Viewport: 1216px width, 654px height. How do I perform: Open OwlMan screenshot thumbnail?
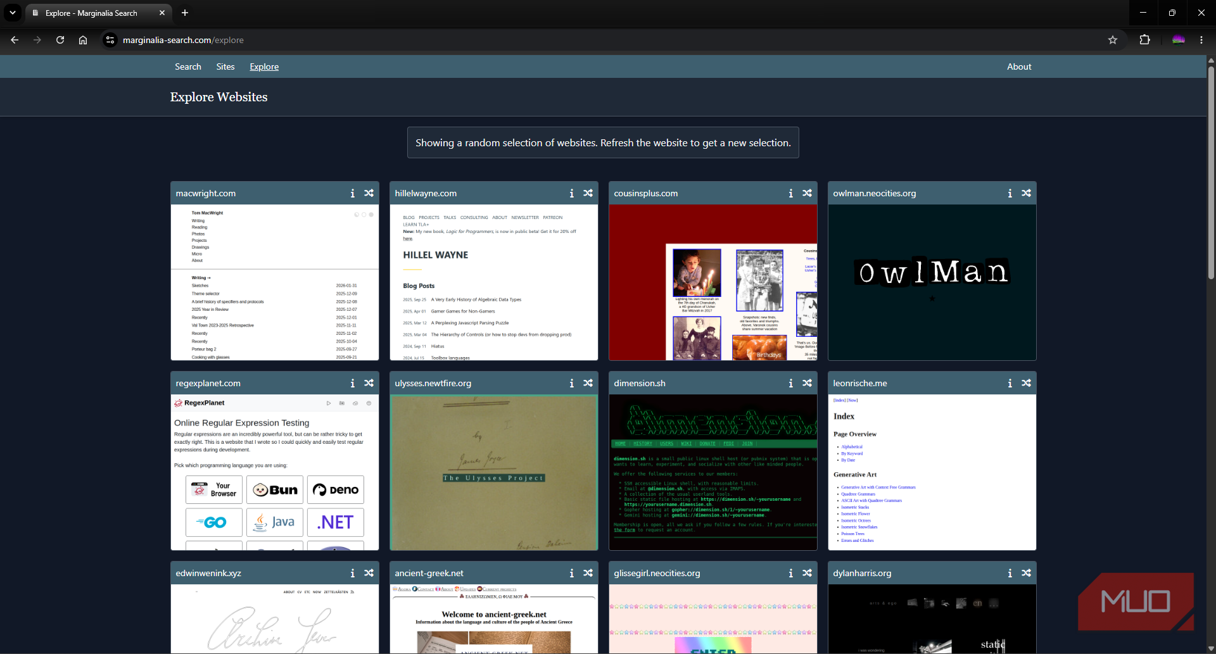[932, 282]
